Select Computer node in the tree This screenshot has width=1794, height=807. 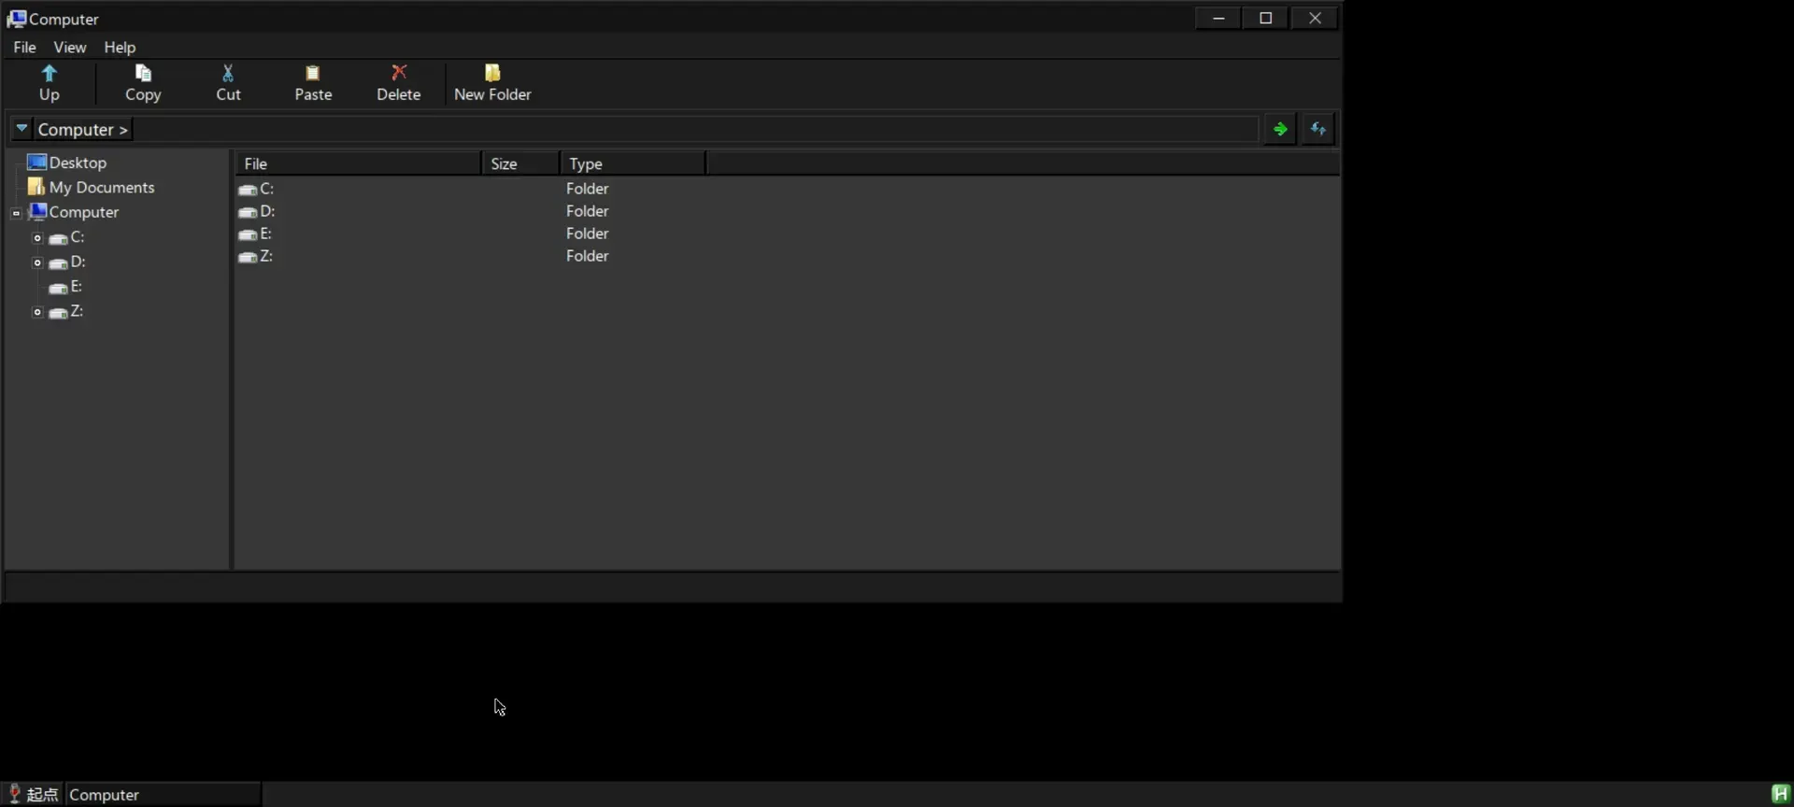(75, 212)
